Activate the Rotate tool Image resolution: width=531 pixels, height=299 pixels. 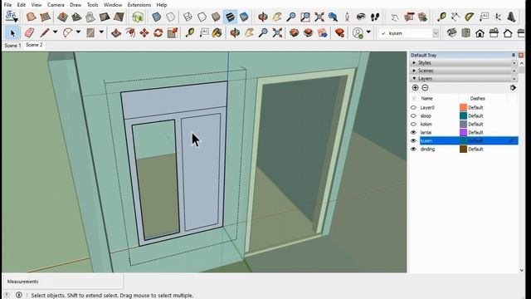pos(158,33)
